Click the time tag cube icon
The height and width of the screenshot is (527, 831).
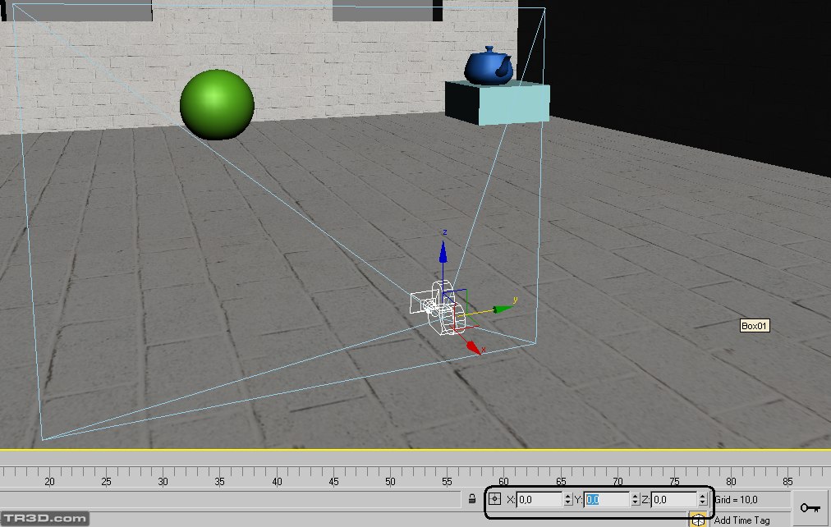[x=697, y=520]
